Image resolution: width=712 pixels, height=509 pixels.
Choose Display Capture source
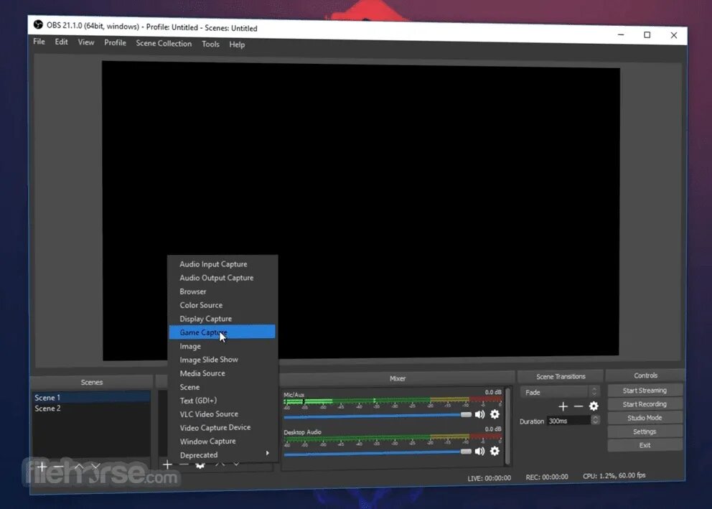click(222, 318)
